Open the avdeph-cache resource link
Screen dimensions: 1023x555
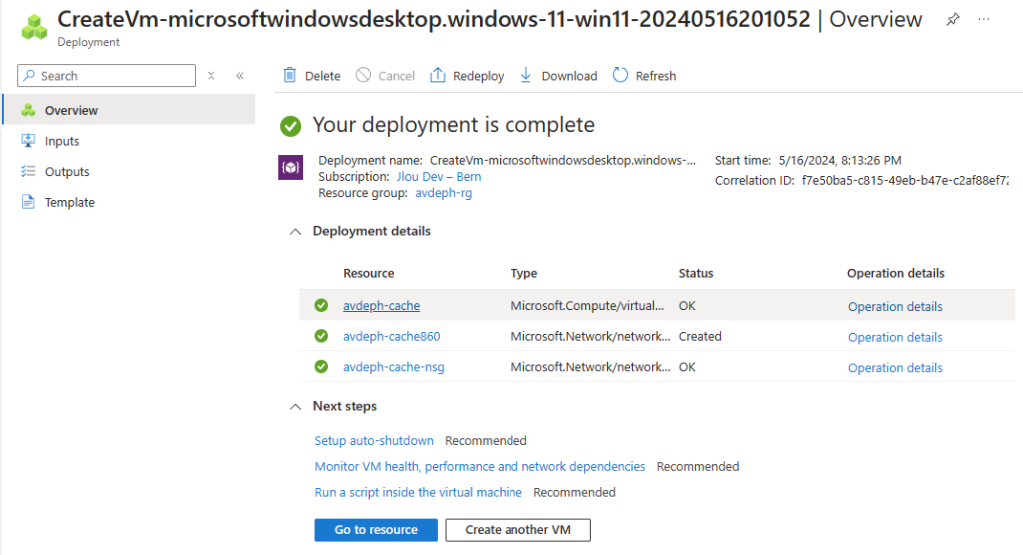pyautogui.click(x=381, y=305)
